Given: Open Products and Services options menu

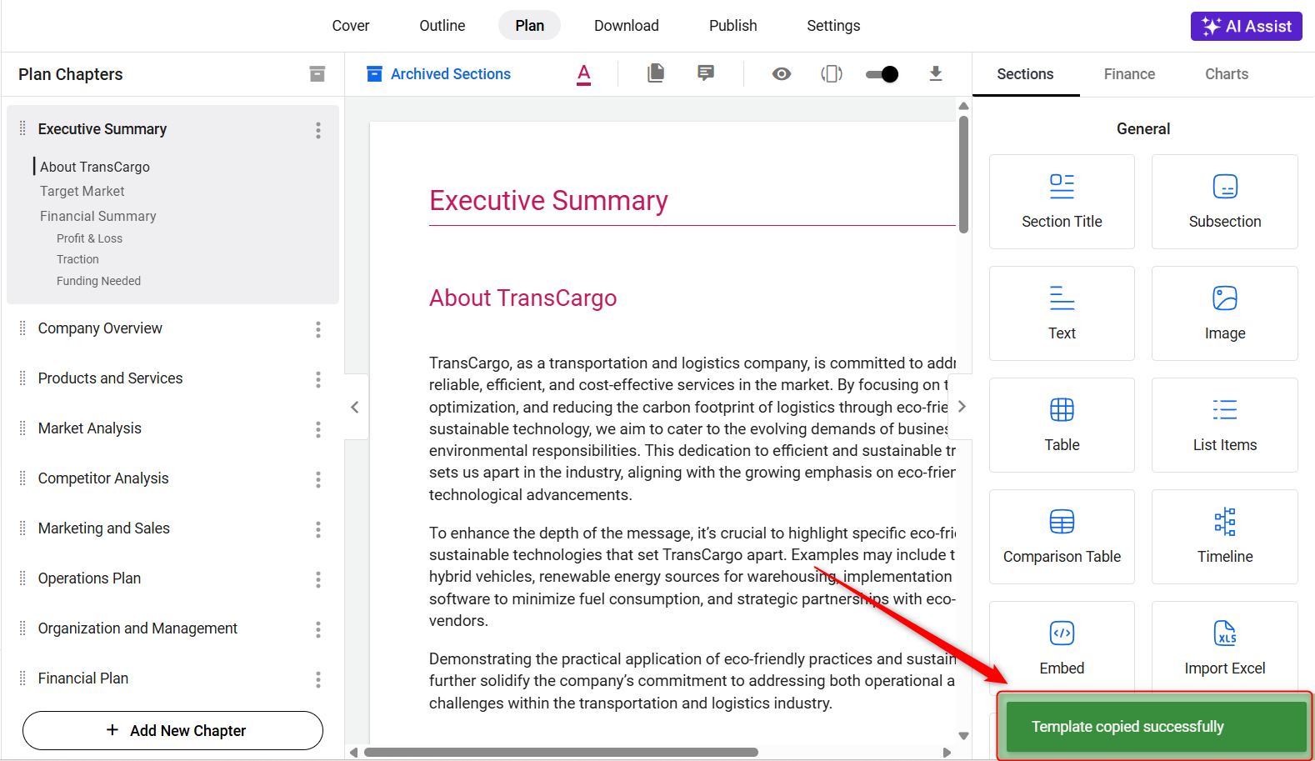Looking at the screenshot, I should coord(318,379).
